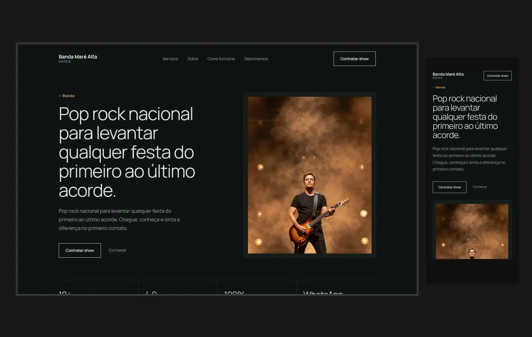Click desktop headline 'Pop rock nacional para levantar'
Screen dimensions: 532x337
[126, 124]
